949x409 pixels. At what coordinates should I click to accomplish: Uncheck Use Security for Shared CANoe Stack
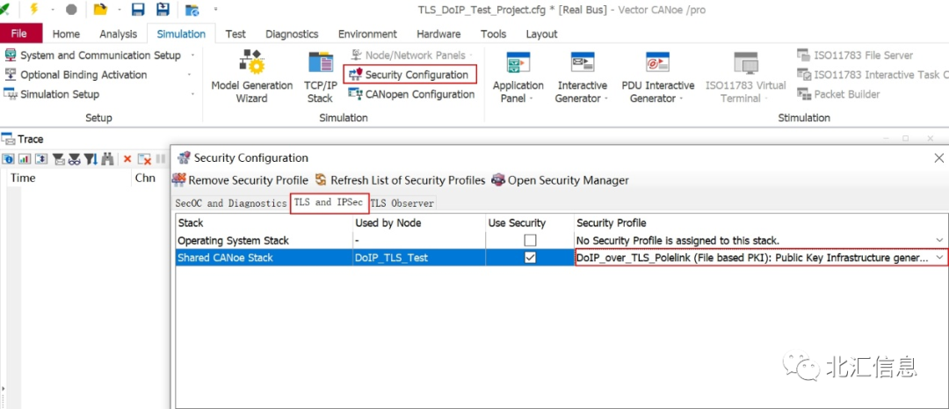tap(530, 258)
